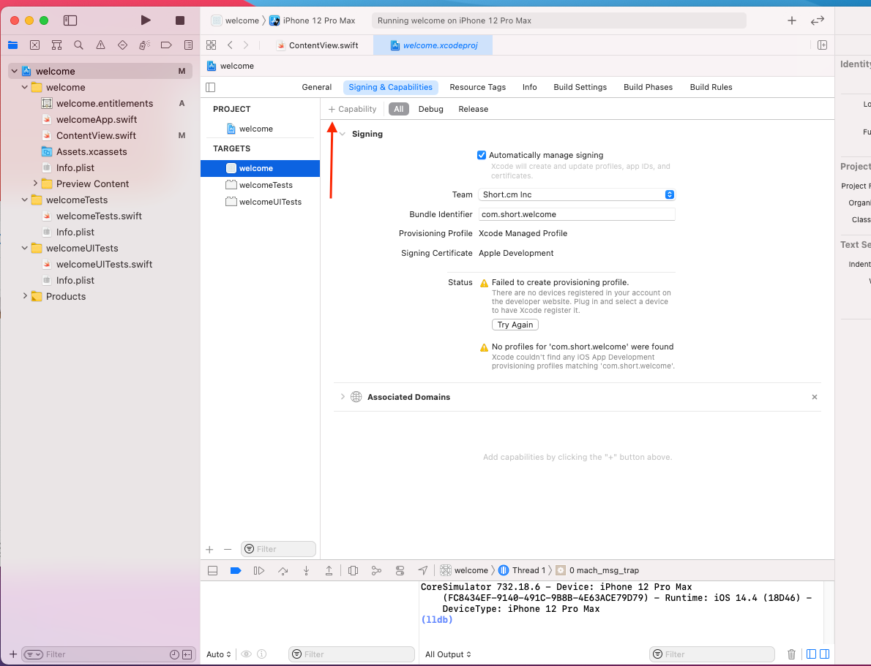
Task: Stop the running app
Action: point(179,20)
